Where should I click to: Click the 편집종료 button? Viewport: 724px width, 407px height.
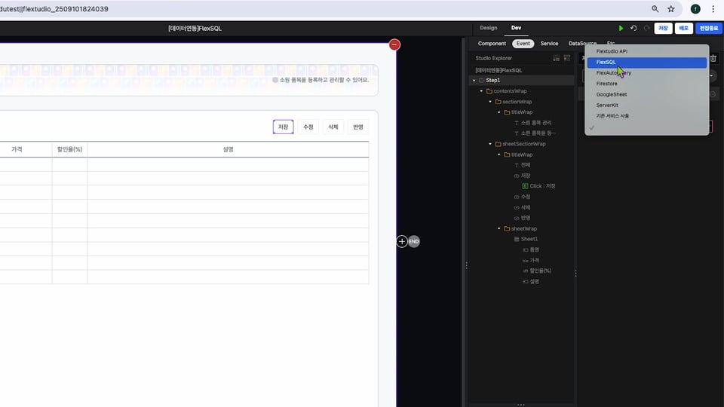[709, 28]
